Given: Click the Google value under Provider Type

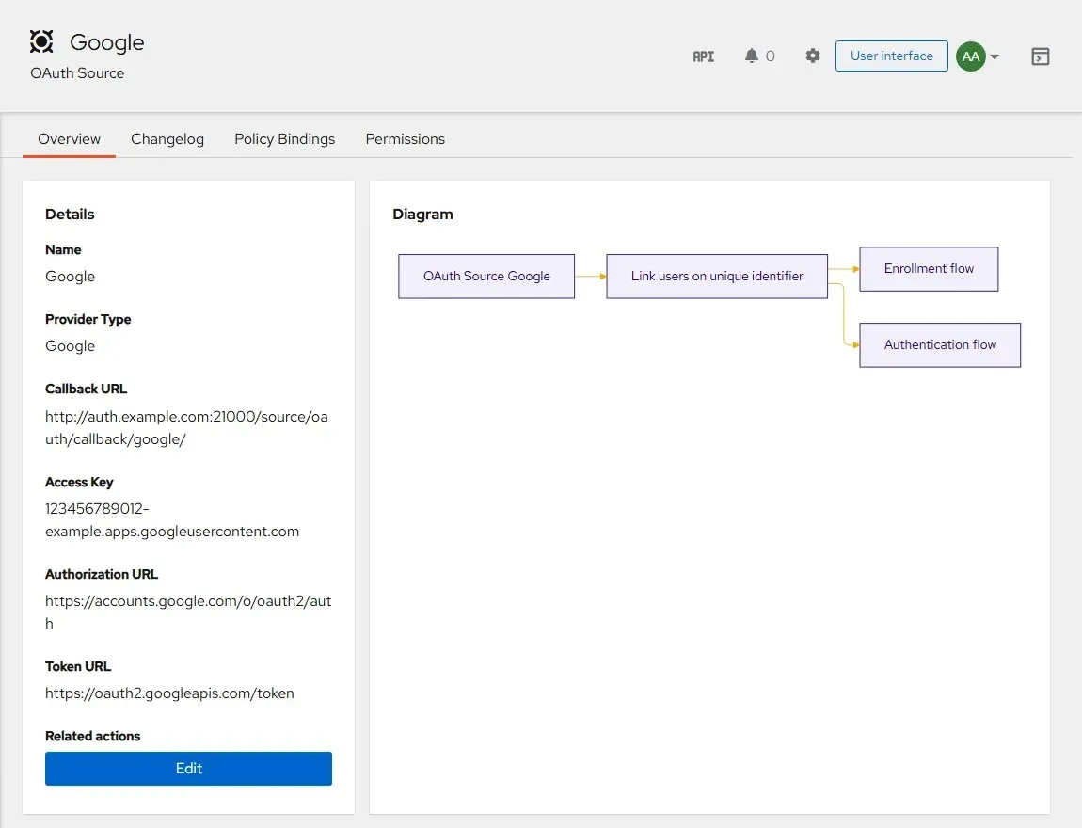Looking at the screenshot, I should 71,346.
